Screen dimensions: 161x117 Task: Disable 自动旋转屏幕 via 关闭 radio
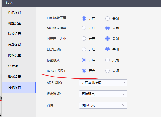pyautogui.click(x=108, y=18)
